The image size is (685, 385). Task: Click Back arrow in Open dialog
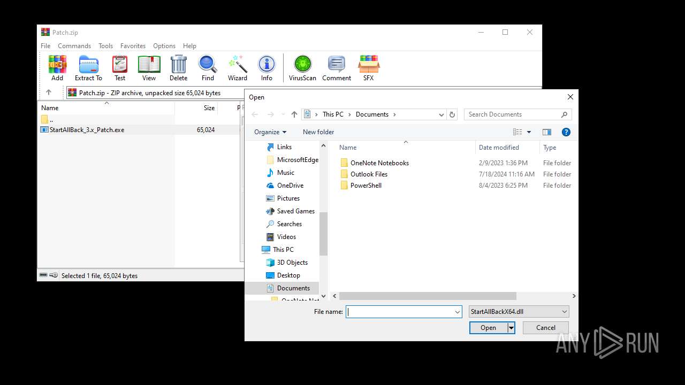tap(255, 114)
